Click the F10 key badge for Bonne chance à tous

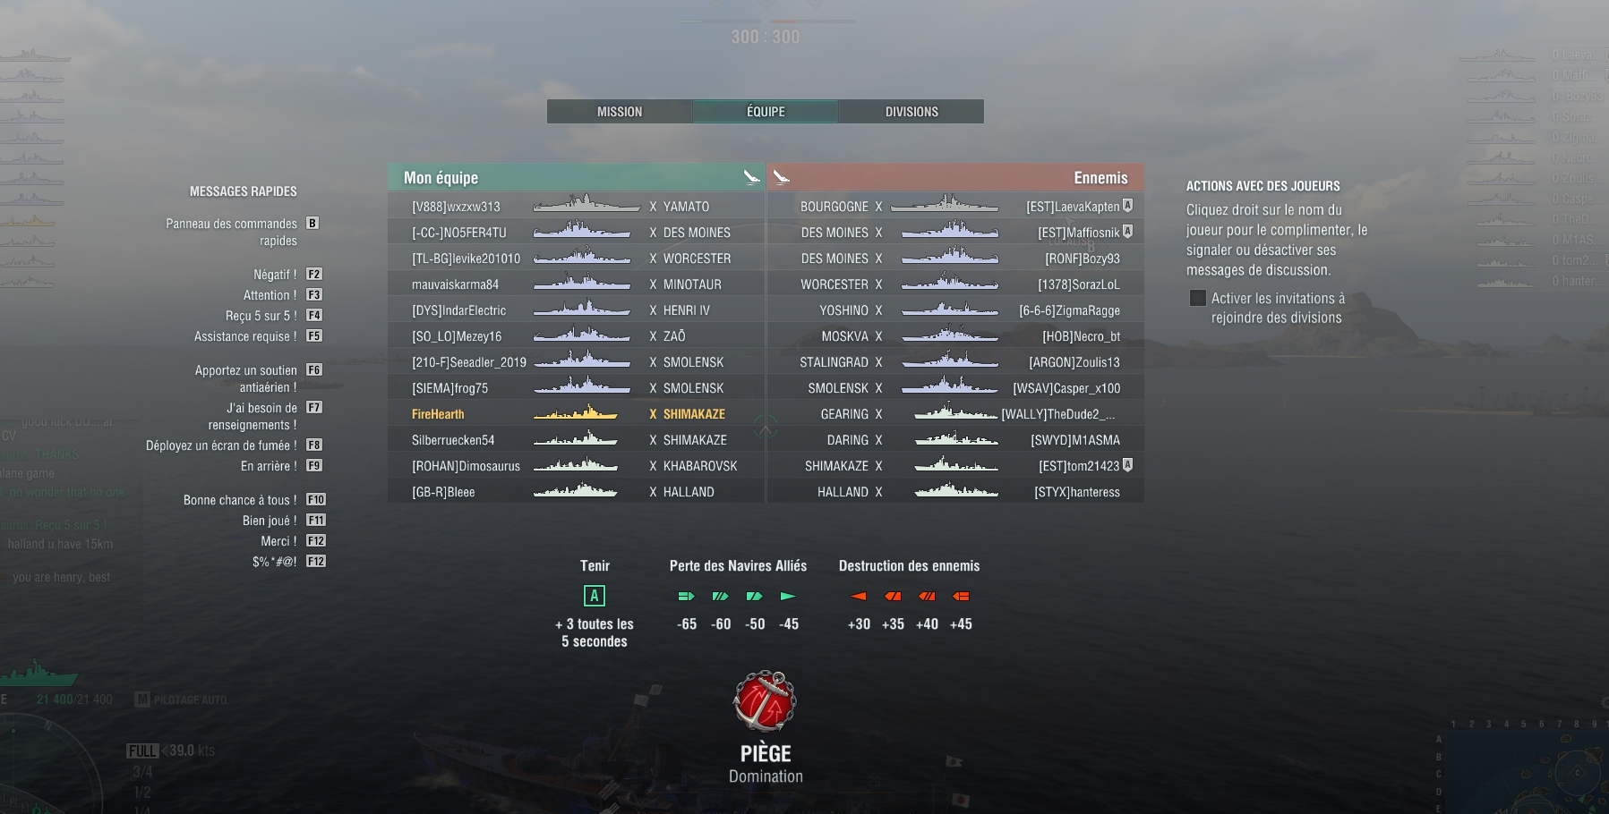coord(315,499)
